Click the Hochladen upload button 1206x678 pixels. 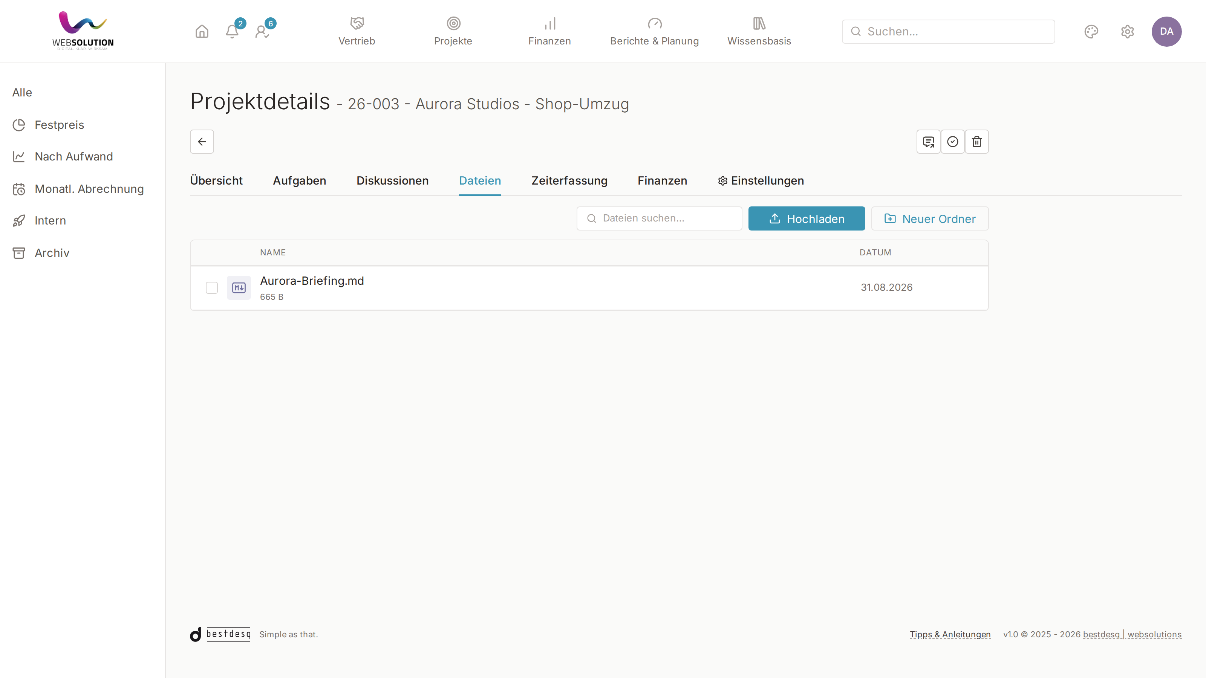click(x=806, y=218)
